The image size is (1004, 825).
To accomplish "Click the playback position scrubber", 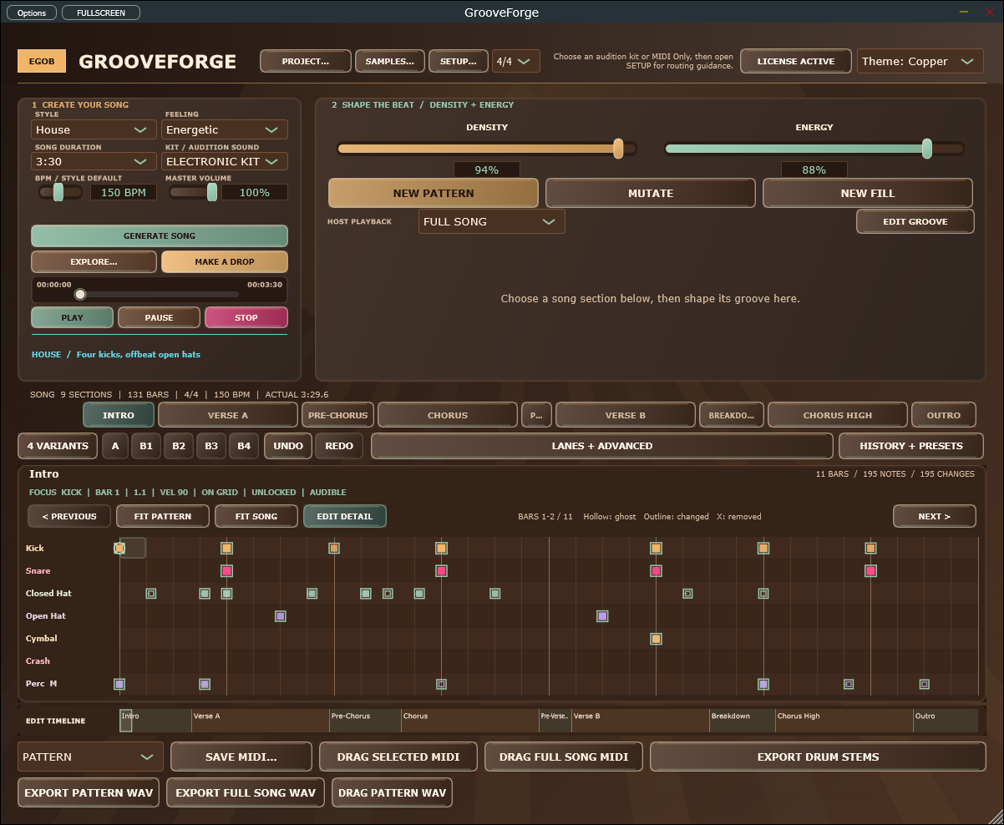I will point(80,294).
